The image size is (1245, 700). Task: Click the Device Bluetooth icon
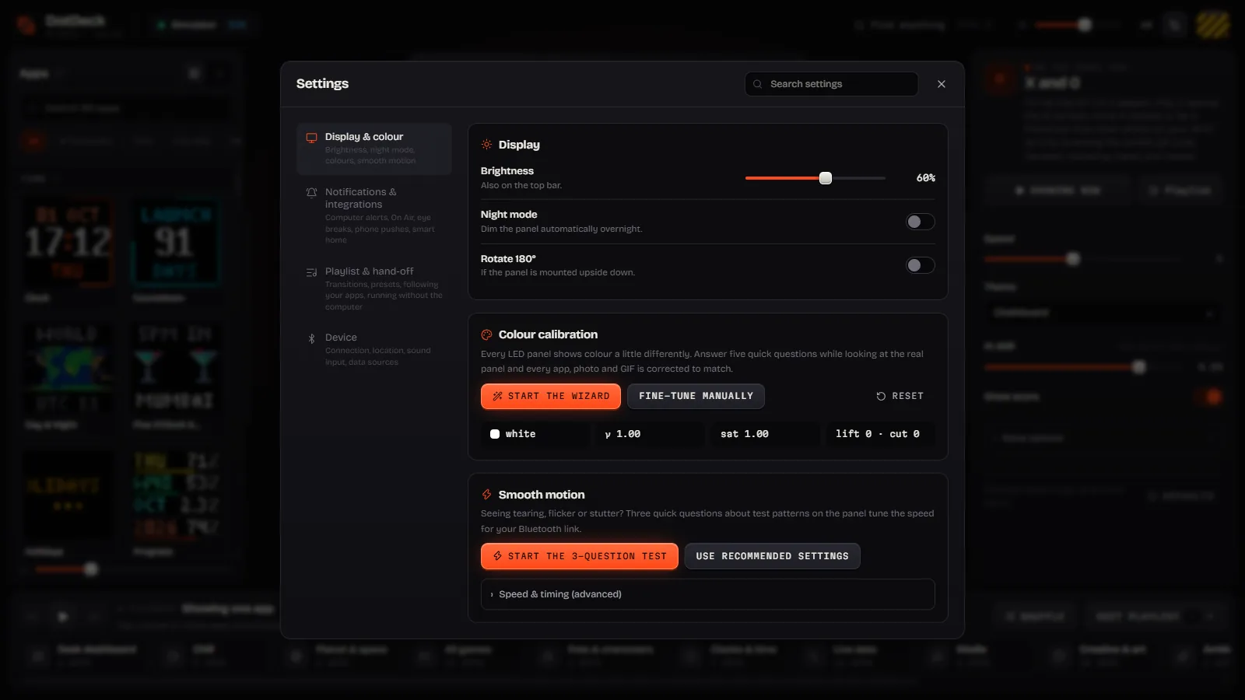coord(311,338)
